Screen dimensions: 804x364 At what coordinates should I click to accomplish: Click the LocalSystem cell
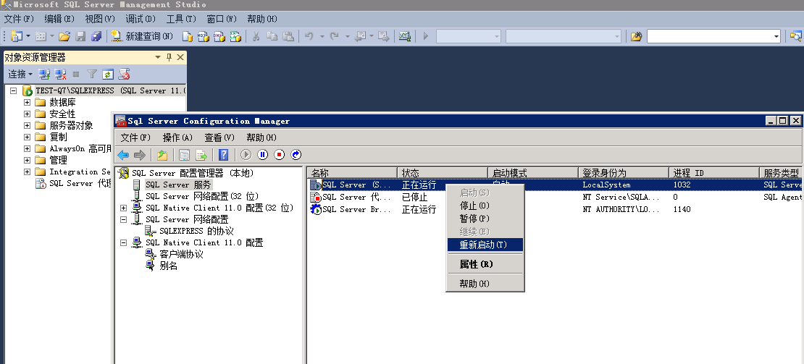tap(606, 185)
